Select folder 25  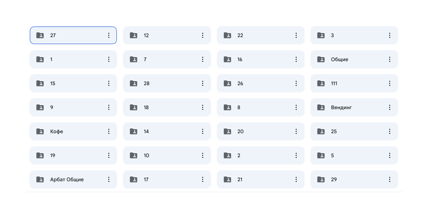tap(354, 132)
